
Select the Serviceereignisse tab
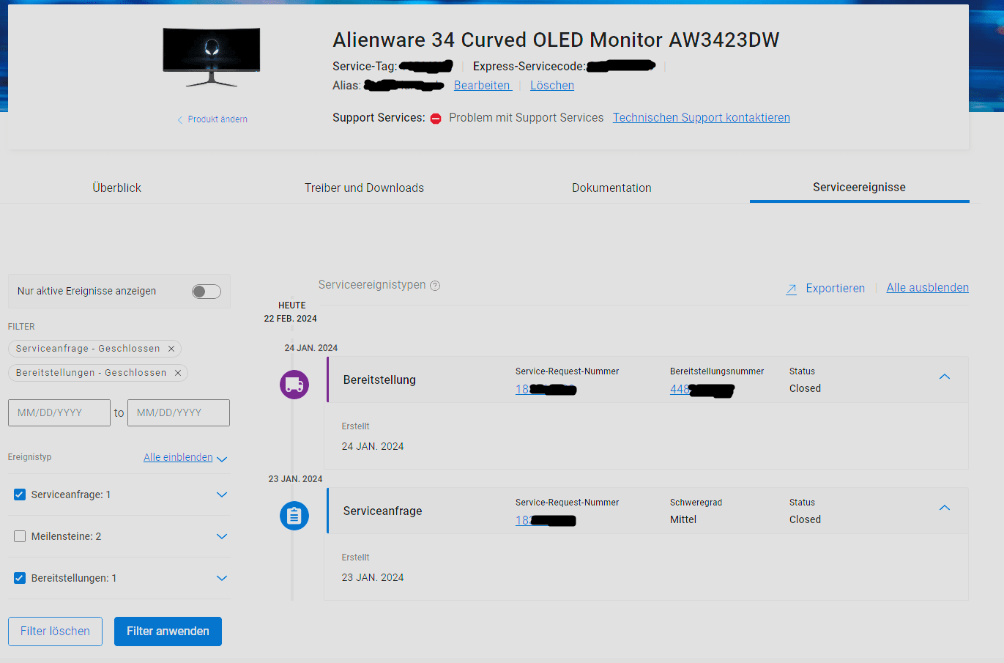point(859,187)
